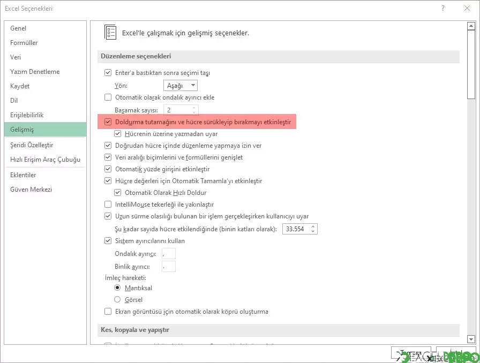480x363 pixels.
Task: Toggle Uzun sürme olasılığı bulunan işlem uyarısı
Action: tap(108, 216)
